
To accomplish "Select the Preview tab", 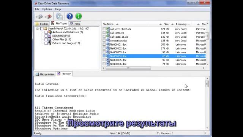I will [x=64, y=74].
